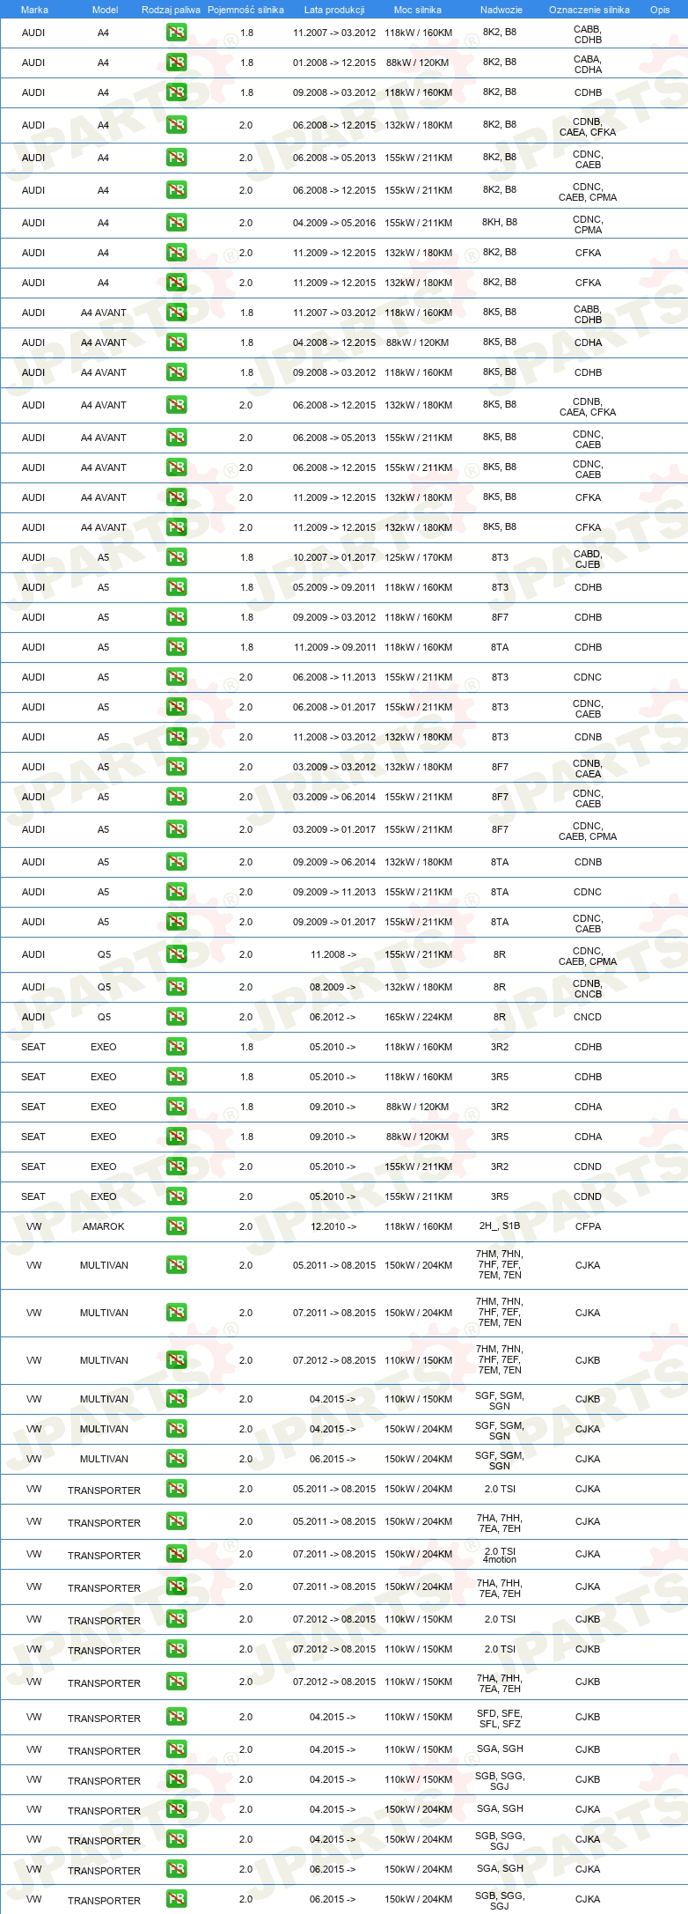Image resolution: width=688 pixels, height=1914 pixels.
Task: Click petrol icon in A4 AVANT 06.2008 -> 05.2013 row
Action: pos(176,438)
